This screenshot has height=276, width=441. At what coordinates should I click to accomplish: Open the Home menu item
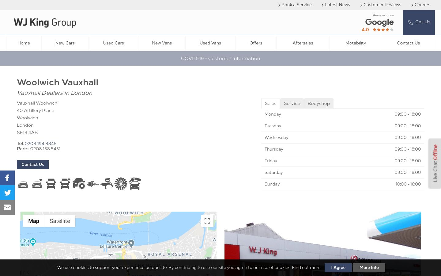tap(24, 43)
